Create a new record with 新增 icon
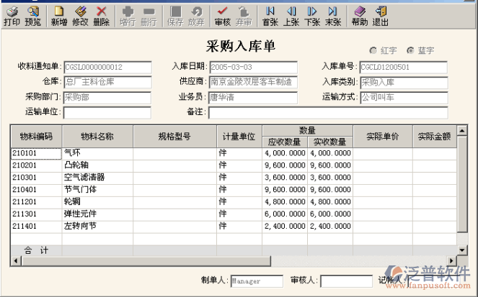The width and height of the screenshot is (478, 297). [59, 16]
